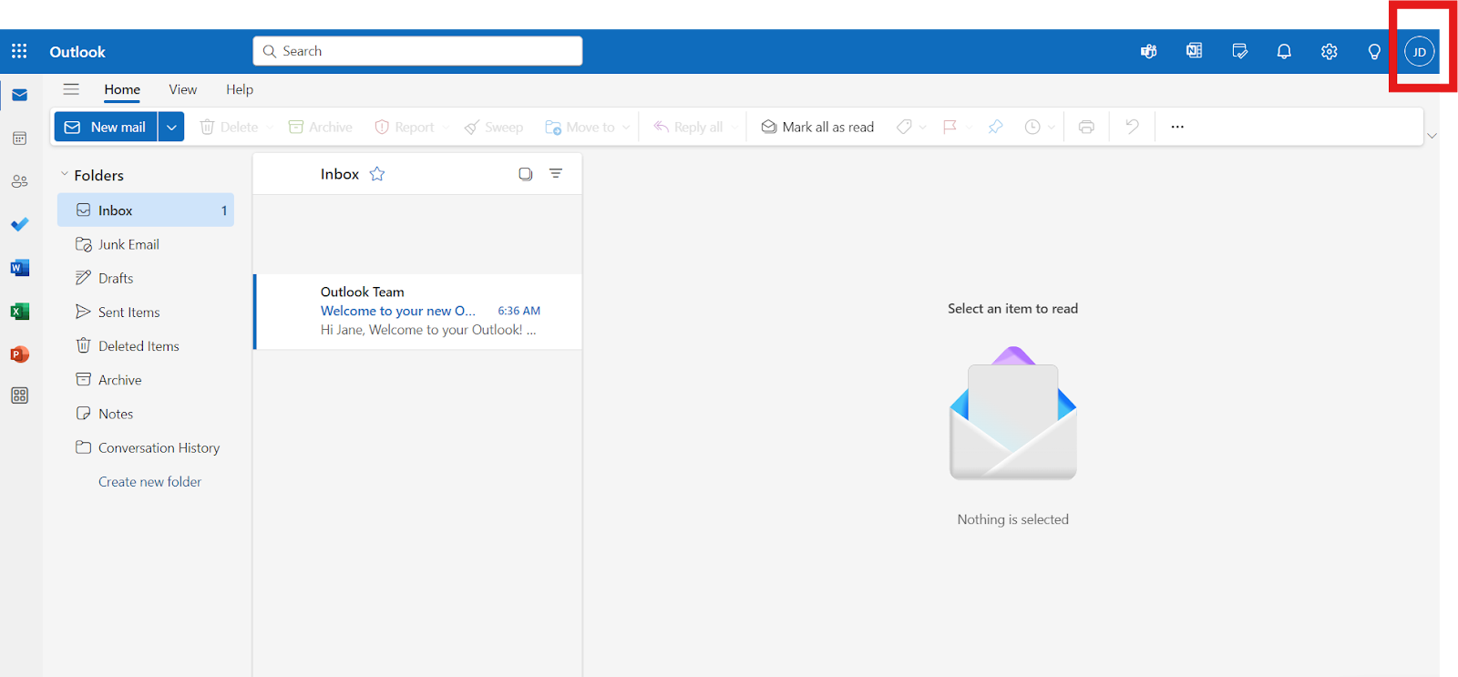This screenshot has width=1458, height=677.
Task: Open Mail in left app rail
Action: coord(19,95)
